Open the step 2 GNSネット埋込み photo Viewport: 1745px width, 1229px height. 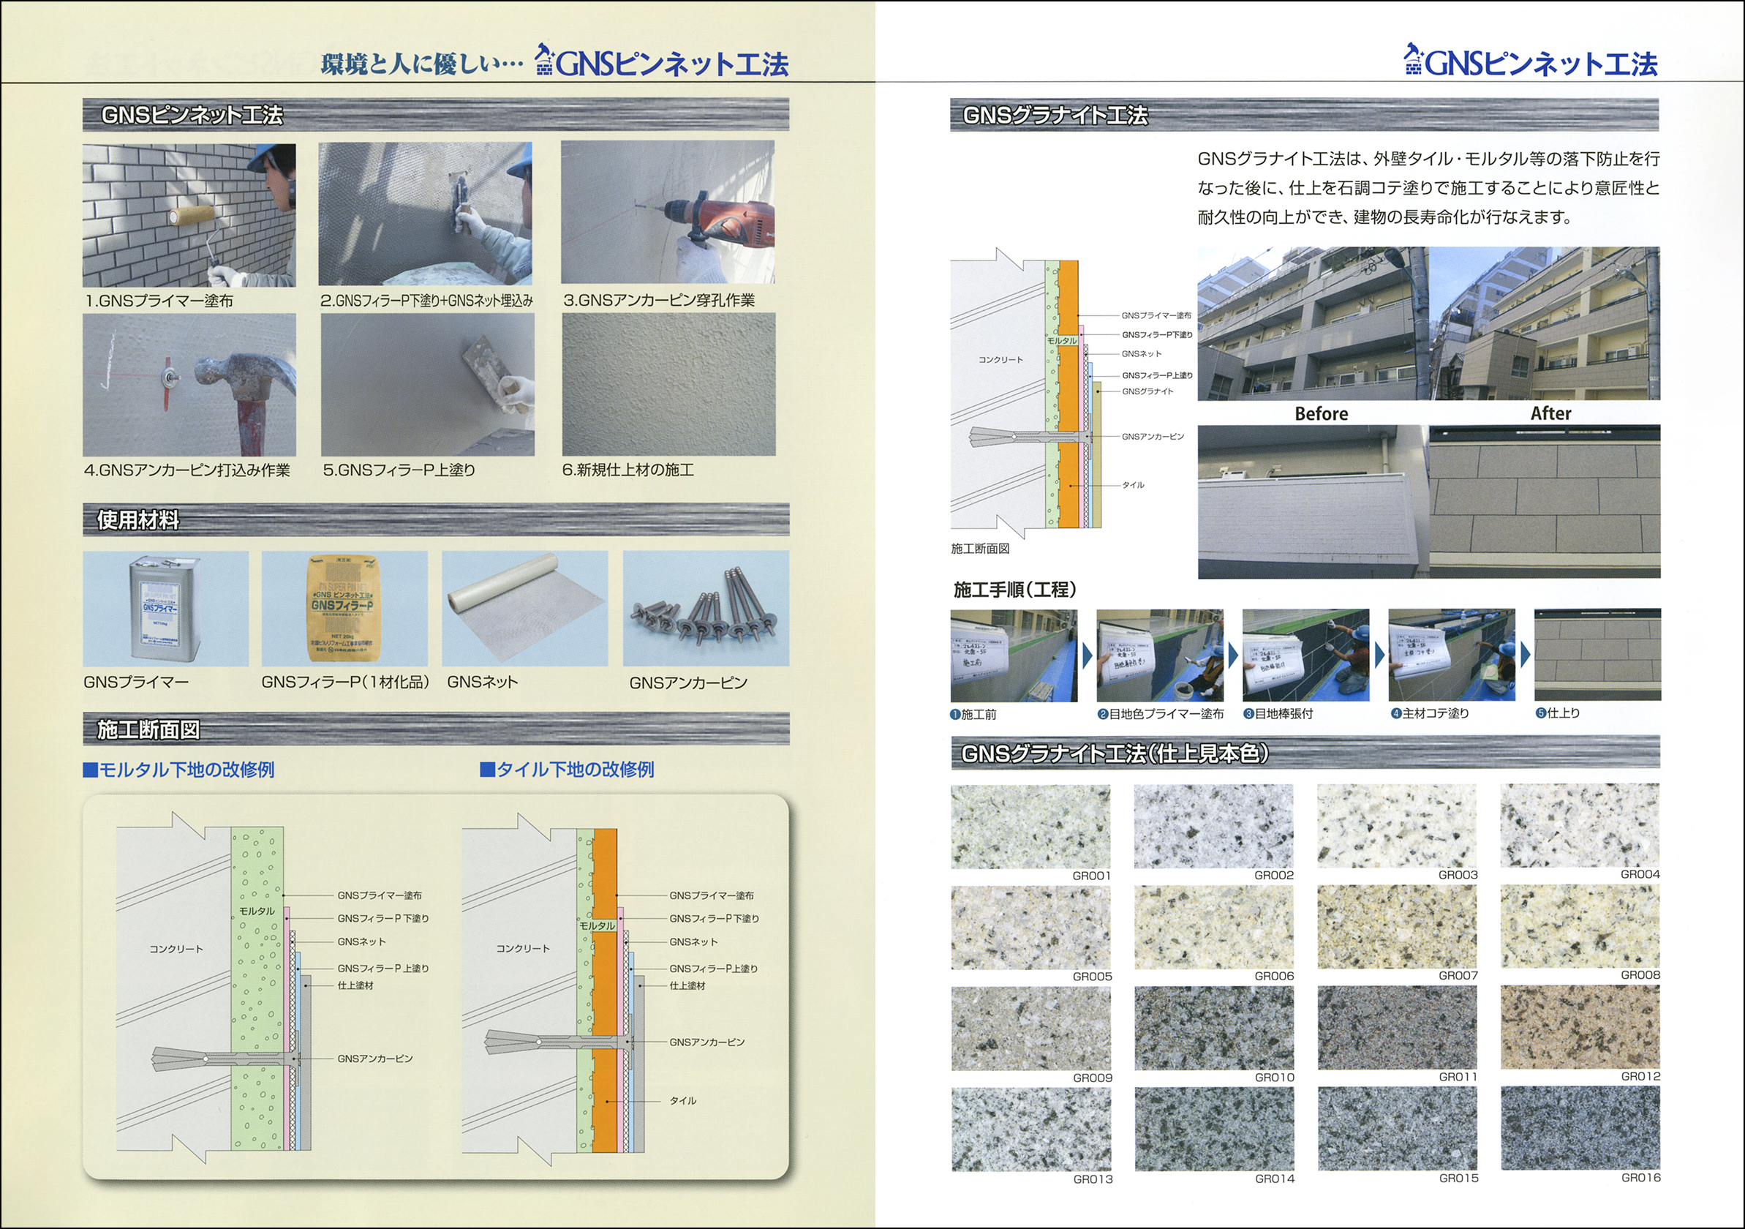426,214
